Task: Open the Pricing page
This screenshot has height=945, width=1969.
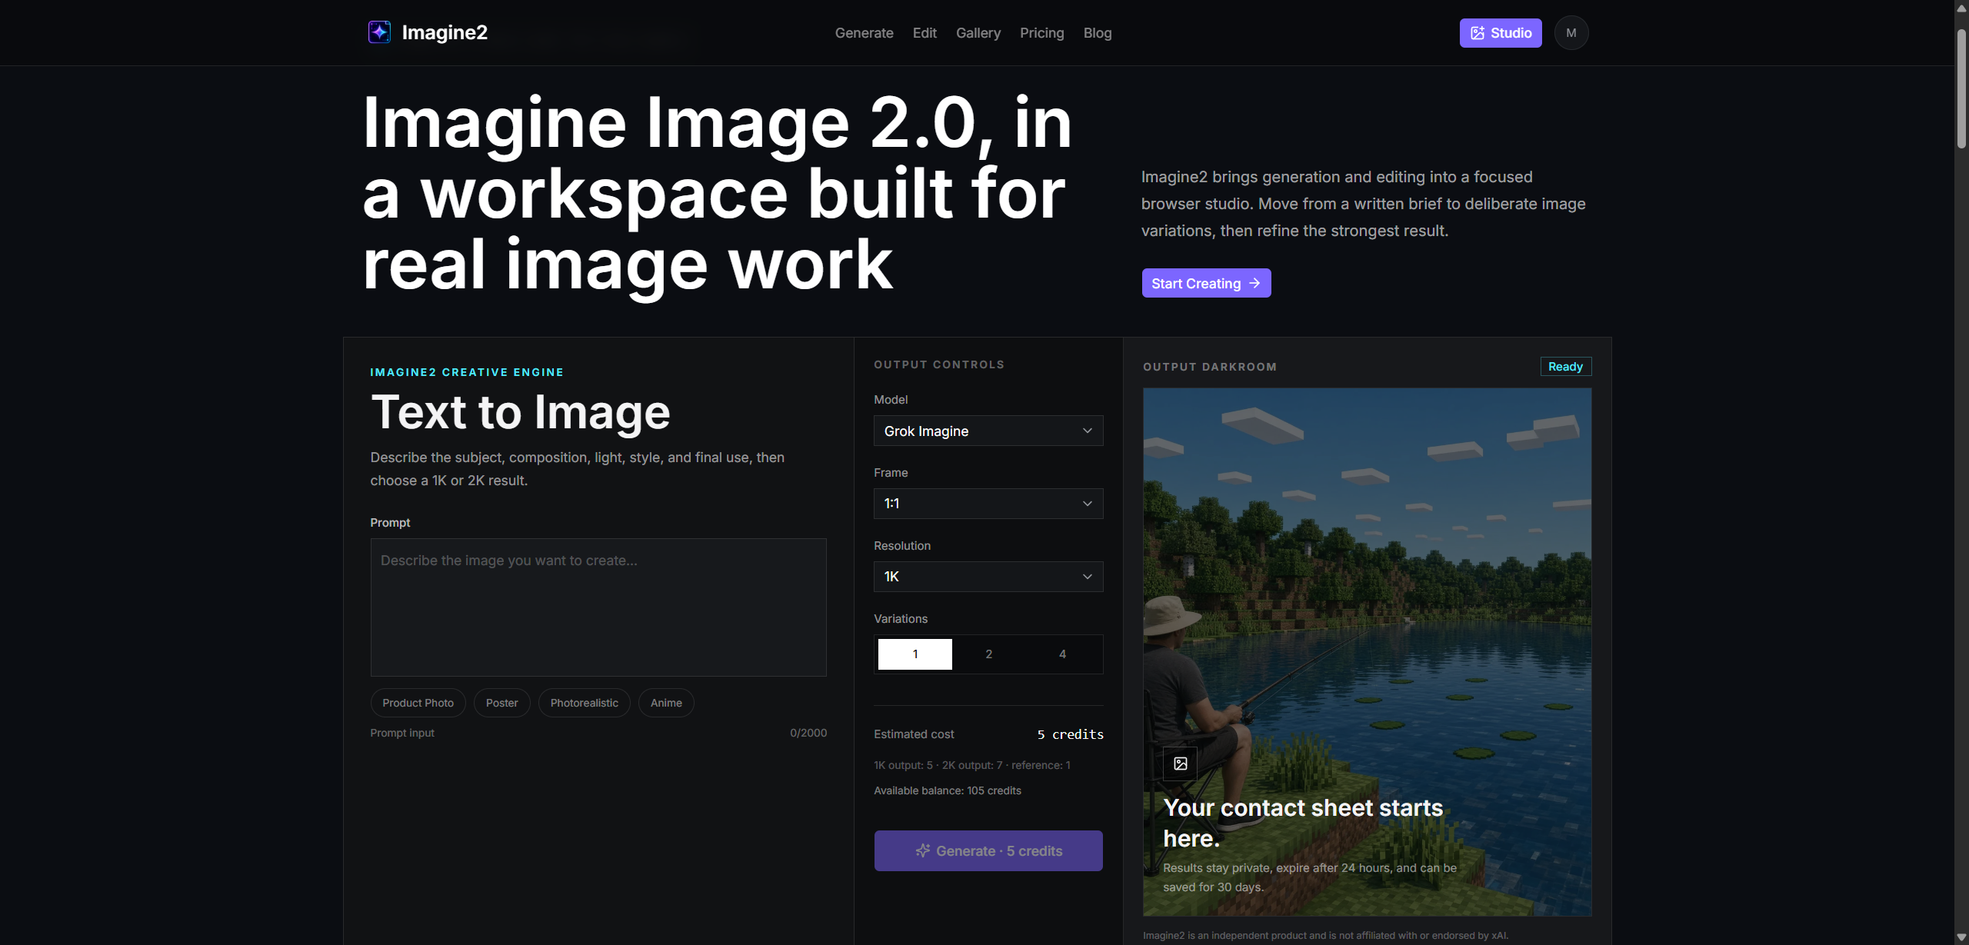Action: pyautogui.click(x=1042, y=33)
